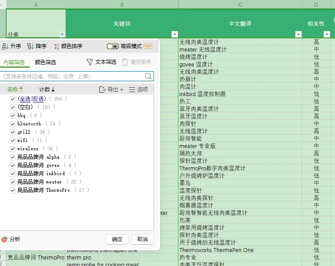Click cell 蓝牙肉类温度计
335x266 pixels.
coord(240,109)
